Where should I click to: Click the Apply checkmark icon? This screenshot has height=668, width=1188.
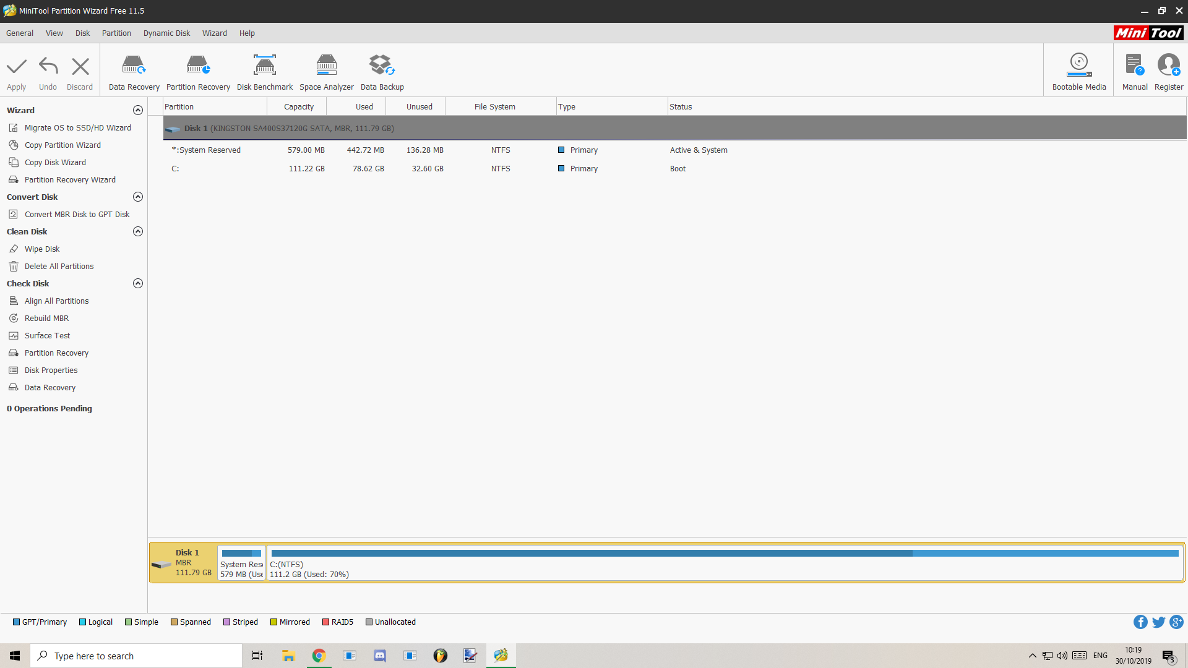(x=17, y=66)
